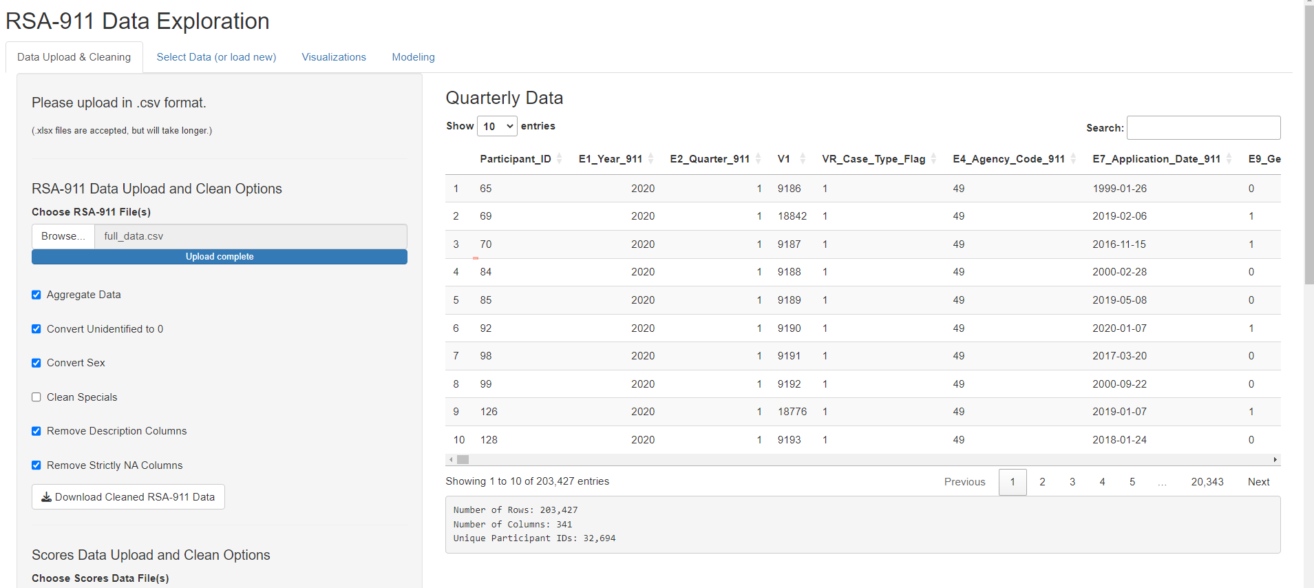Click left arrow of horizontal table scrollbar

[451, 460]
